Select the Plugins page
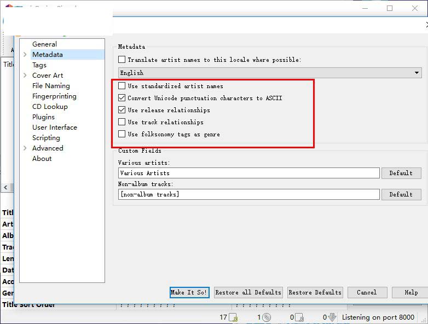 (43, 117)
